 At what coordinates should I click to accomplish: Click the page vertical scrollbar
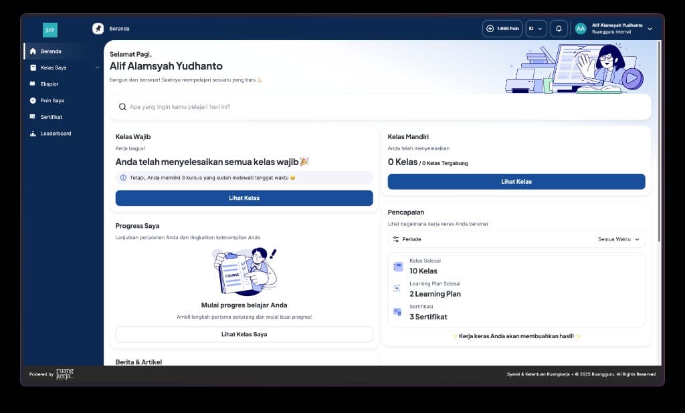tap(659, 142)
